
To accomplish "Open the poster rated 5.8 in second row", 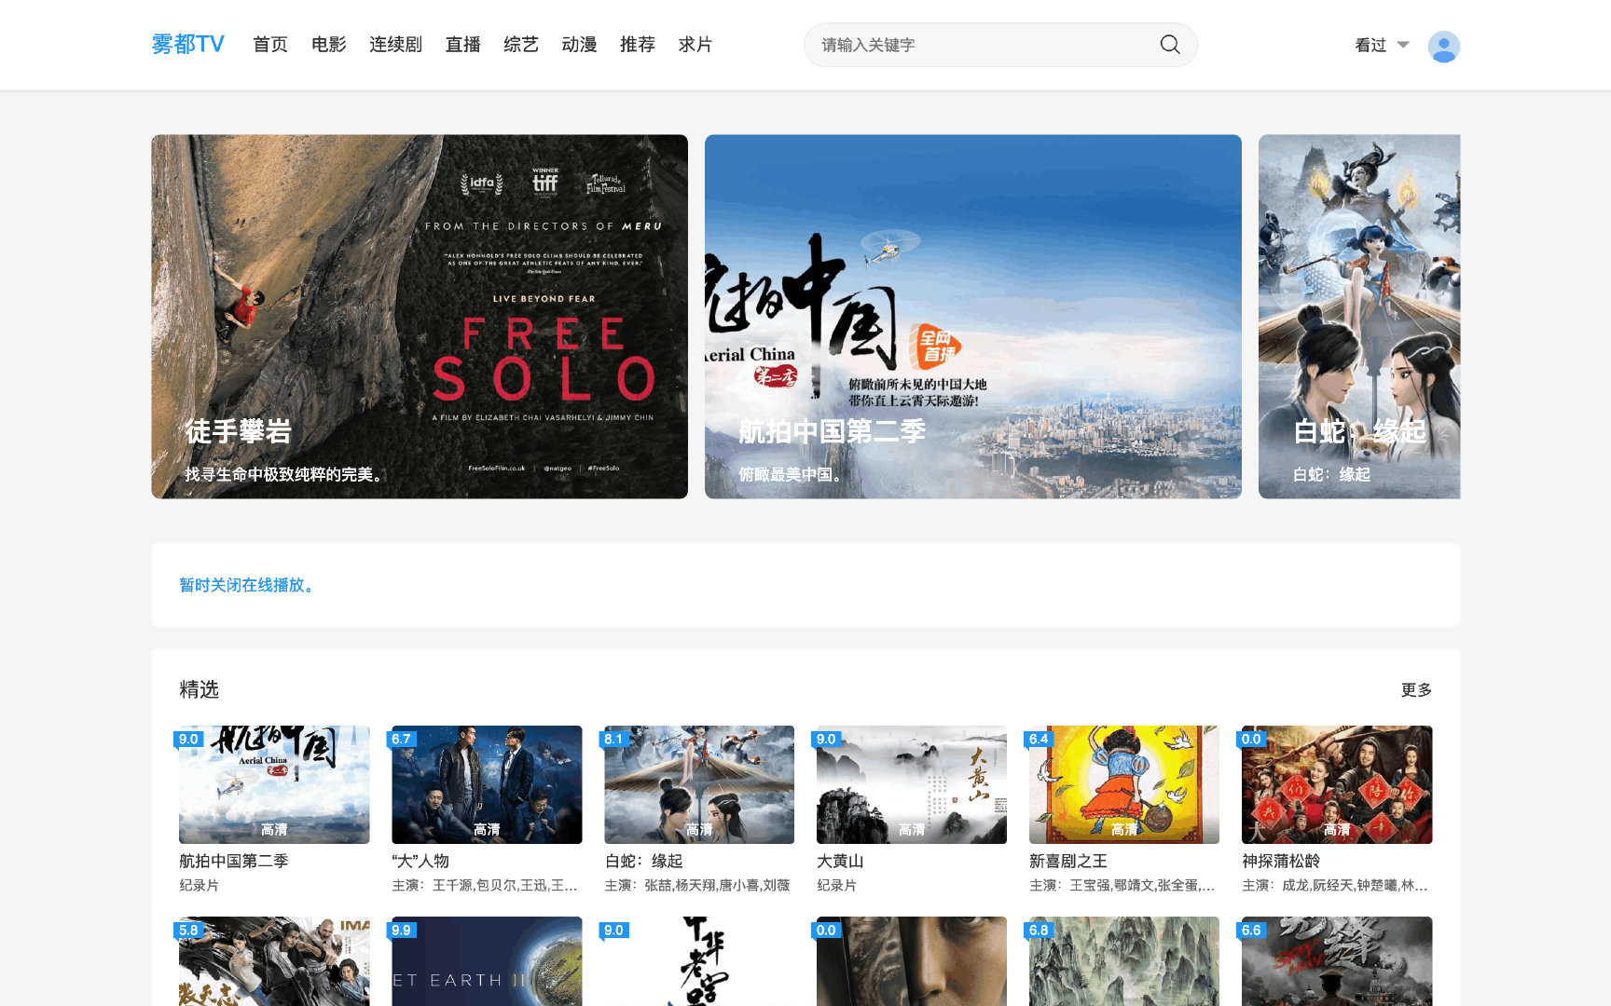I will click(274, 961).
